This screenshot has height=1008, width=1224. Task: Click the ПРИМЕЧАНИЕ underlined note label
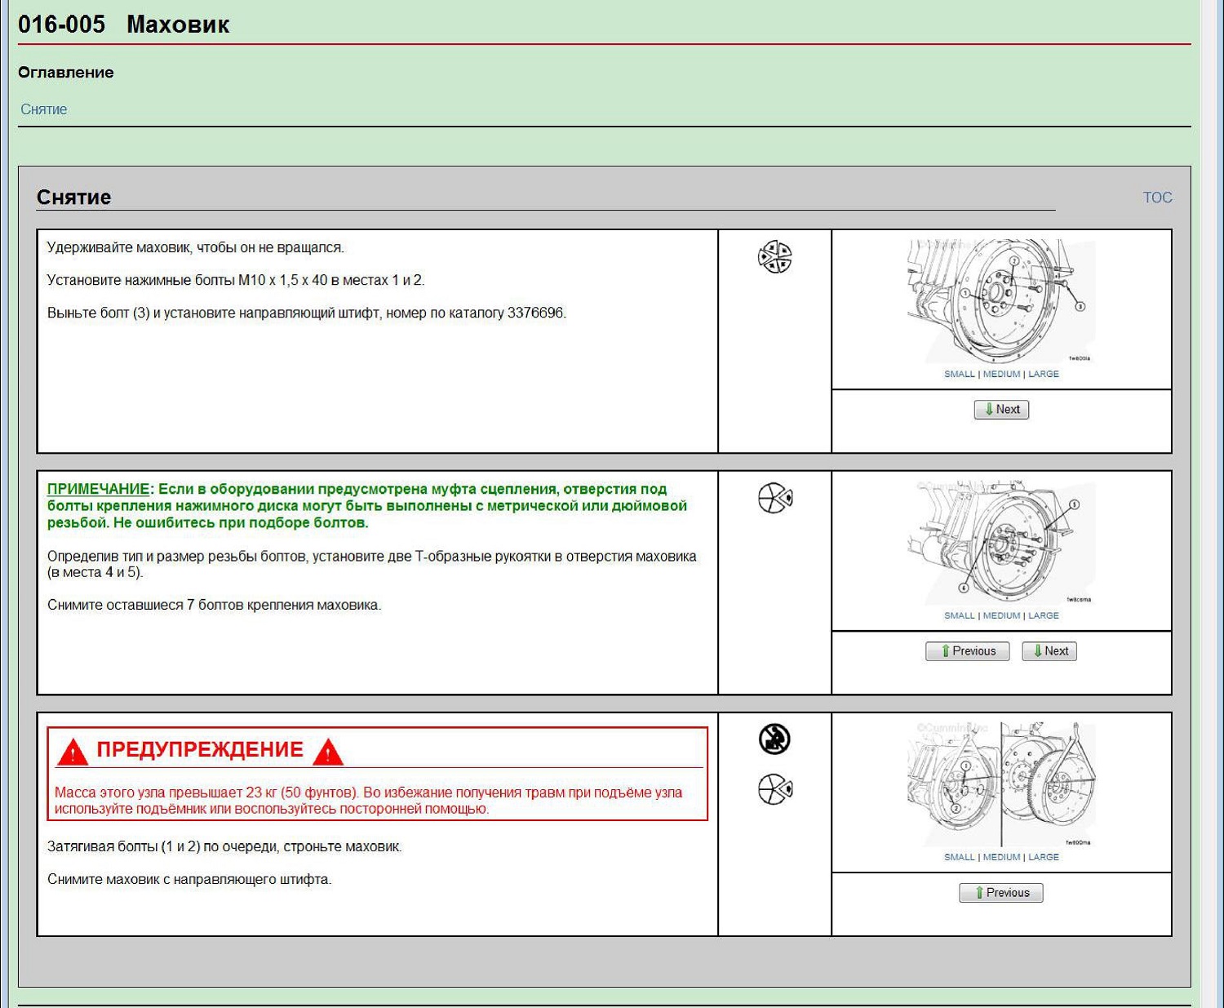(98, 490)
